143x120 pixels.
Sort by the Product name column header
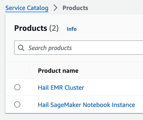click(58, 71)
